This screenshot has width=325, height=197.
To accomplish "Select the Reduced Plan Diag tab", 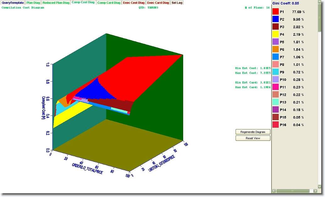I will point(56,3).
